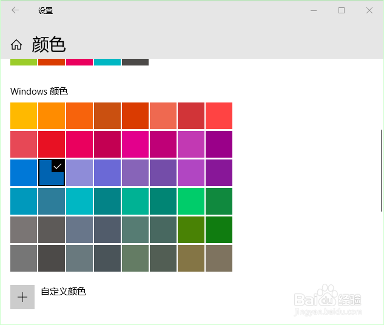Select the meadow olive green swatch in fifth row
The height and width of the screenshot is (325, 384).
(191, 230)
